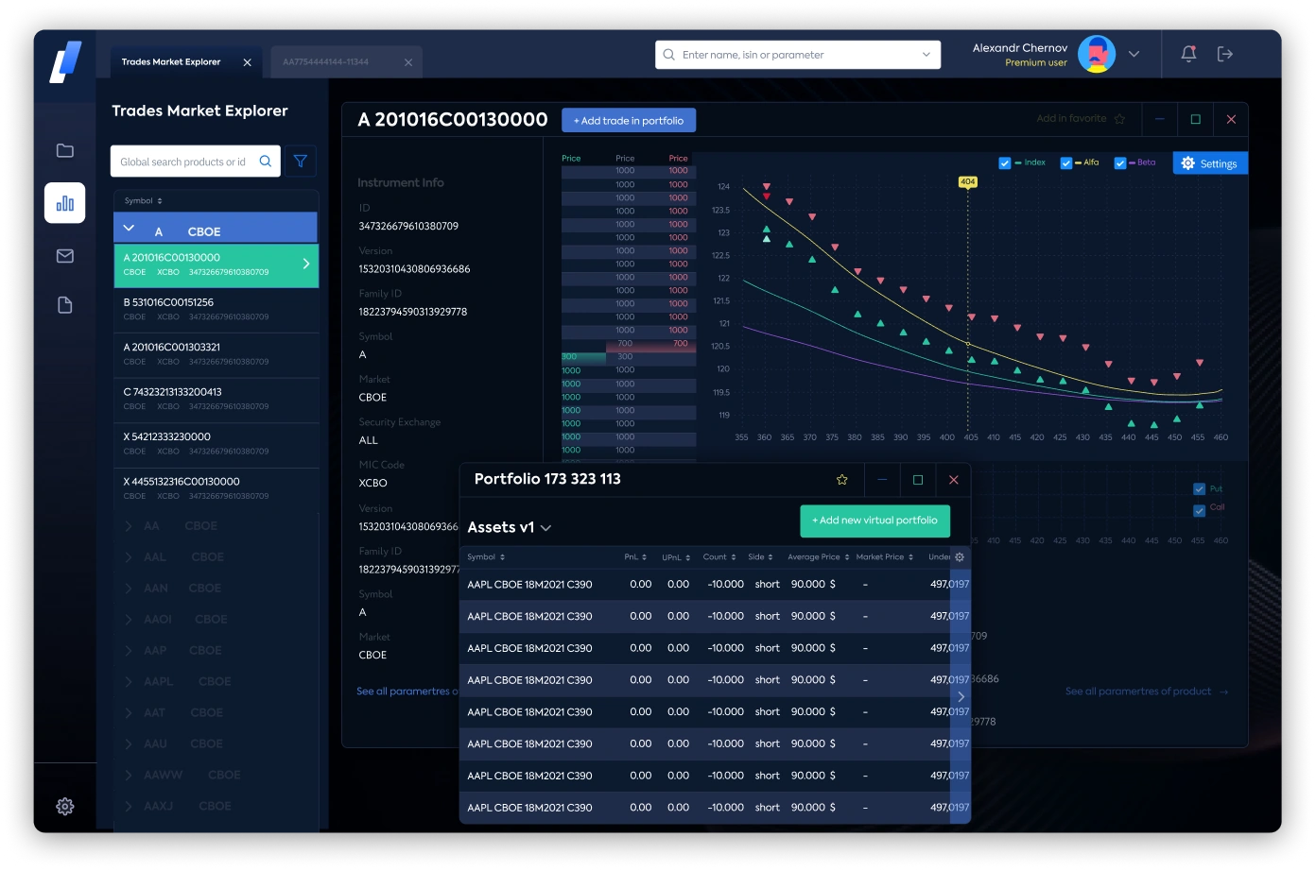
Task: Click the Enter name, isin or parameter field
Action: 798,55
